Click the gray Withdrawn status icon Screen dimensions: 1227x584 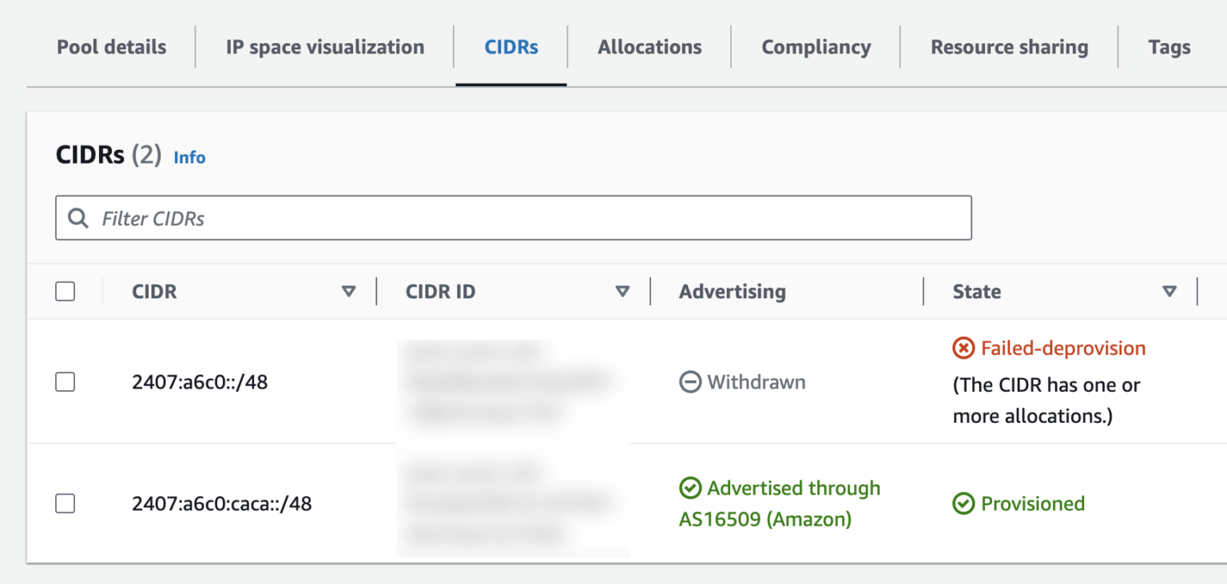(x=689, y=382)
